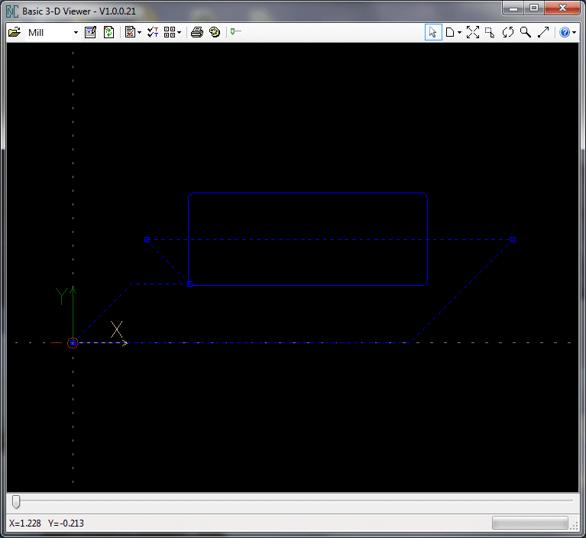Click the printer icon
Viewport: 586px width, 538px height.
coord(196,32)
